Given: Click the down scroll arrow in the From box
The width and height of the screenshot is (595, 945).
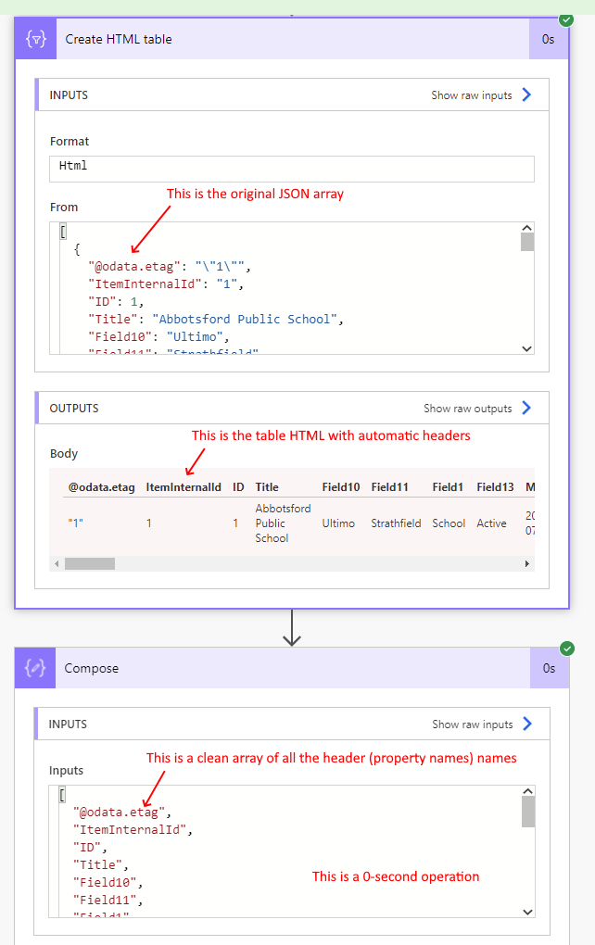Looking at the screenshot, I should [x=526, y=348].
